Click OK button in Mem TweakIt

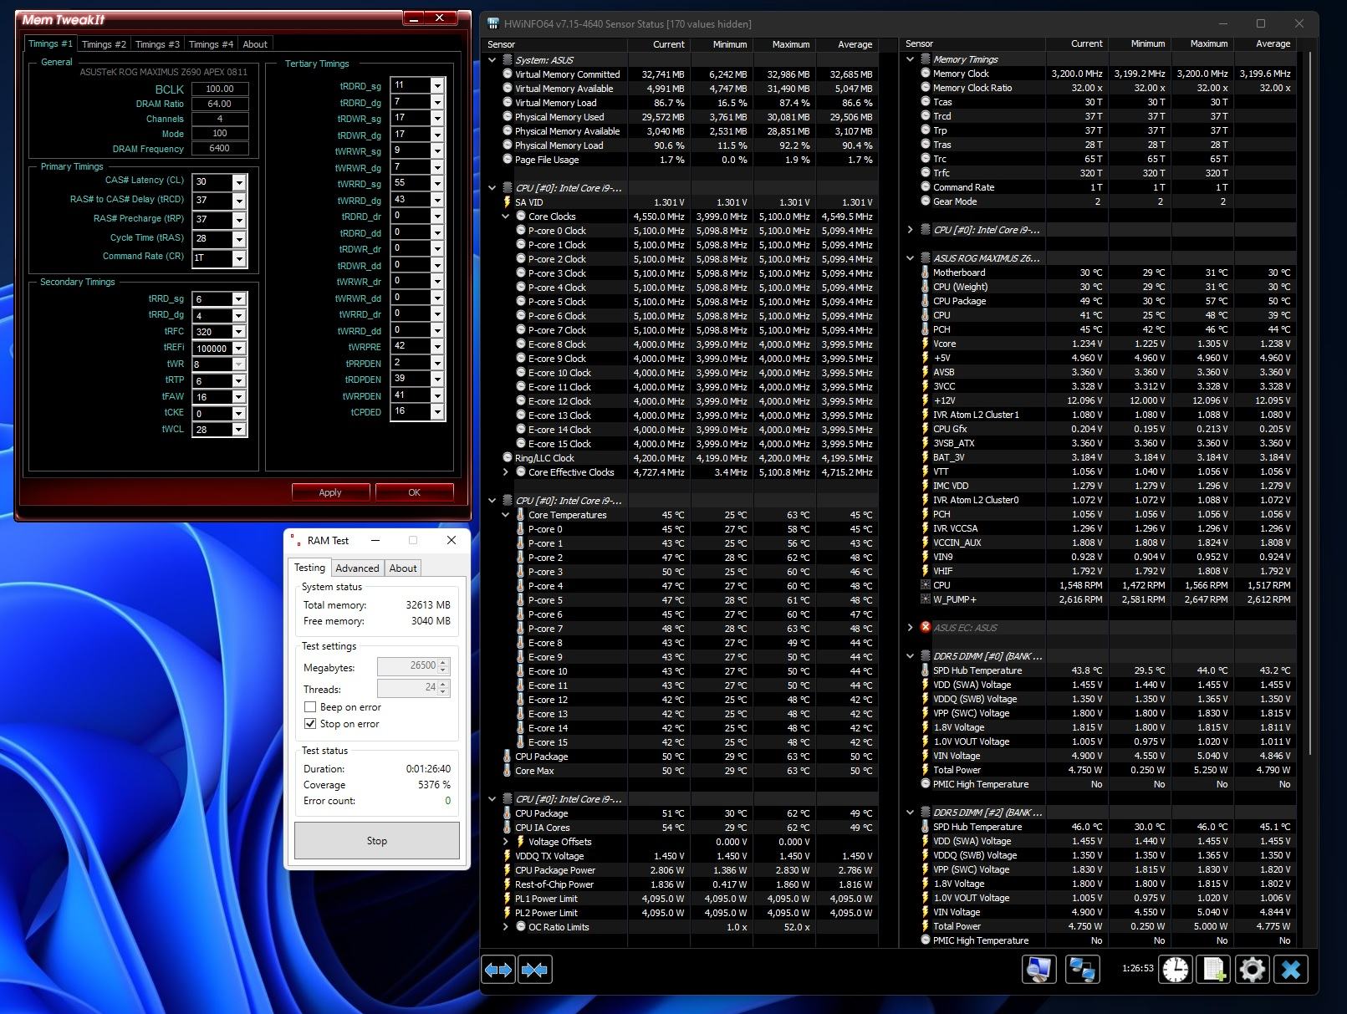pos(414,492)
